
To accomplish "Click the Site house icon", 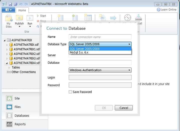I will click(x=9, y=98).
